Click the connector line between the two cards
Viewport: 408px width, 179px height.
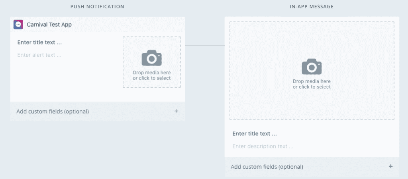click(205, 46)
